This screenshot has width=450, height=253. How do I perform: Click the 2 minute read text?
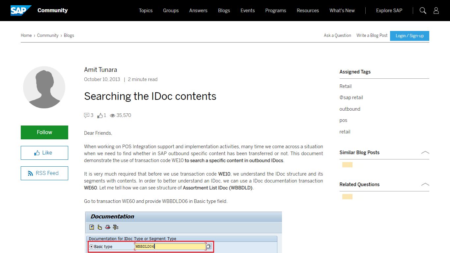143,79
